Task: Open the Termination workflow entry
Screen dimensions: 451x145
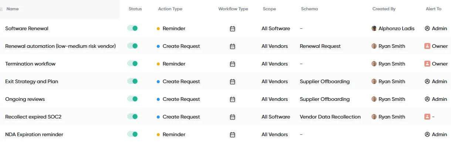Action: (30, 64)
